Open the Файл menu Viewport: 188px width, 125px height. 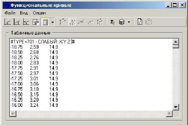(x=10, y=13)
